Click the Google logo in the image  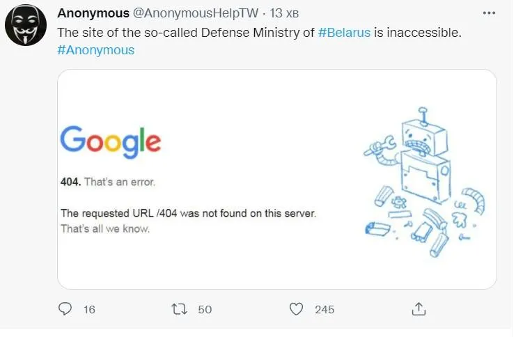(x=110, y=141)
